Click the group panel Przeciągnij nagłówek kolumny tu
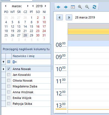This screenshot has height=115, width=109. tap(26, 49)
